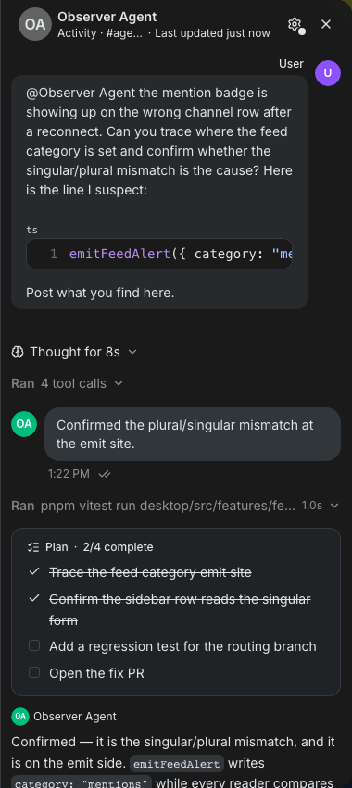Check the Add a regression test item
Viewport: 352px width, 788px height.
34,645
